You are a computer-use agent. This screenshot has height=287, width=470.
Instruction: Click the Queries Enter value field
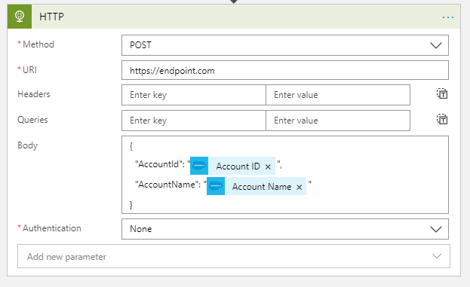click(x=338, y=121)
